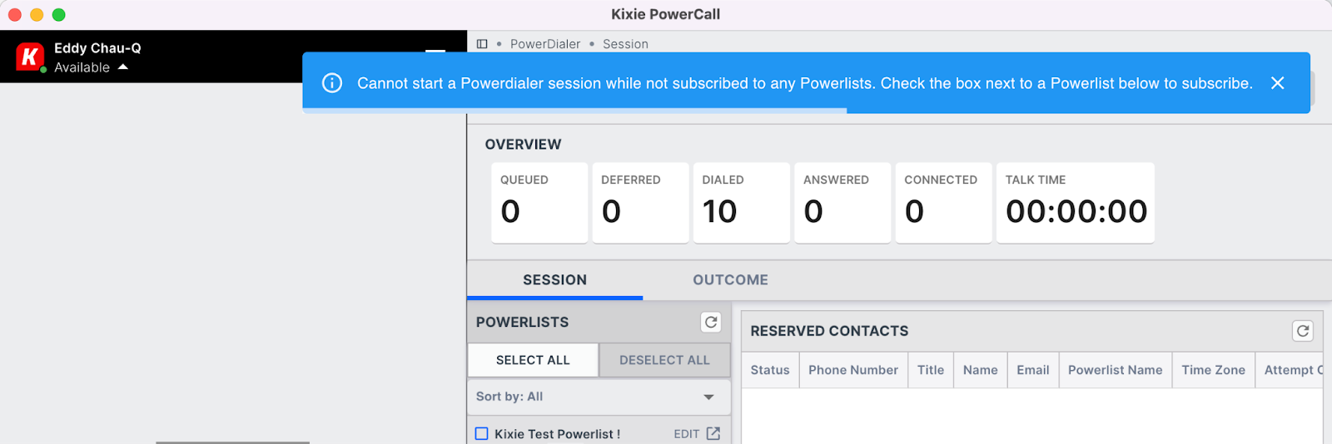Expand the Available status dropdown arrow
The image size is (1332, 444).
pos(123,67)
